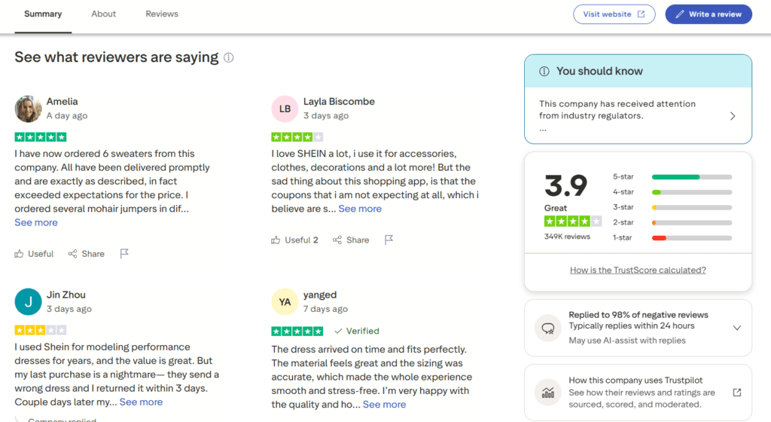Click the five-star rating on yanged's review

tap(297, 331)
